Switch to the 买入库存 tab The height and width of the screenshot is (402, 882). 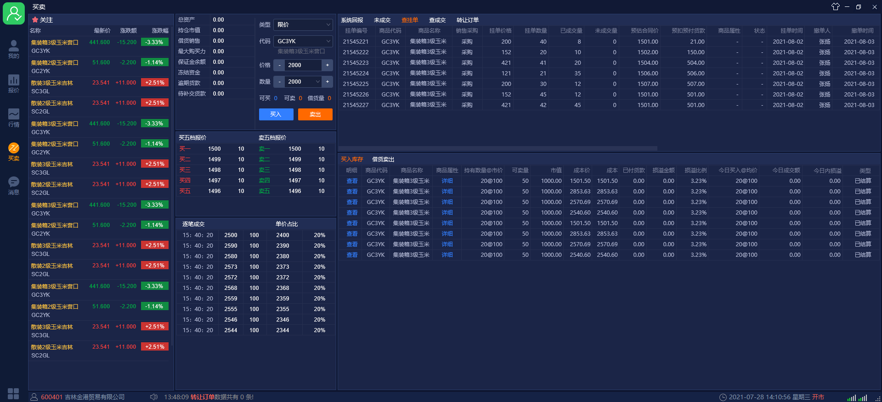[x=352, y=159]
